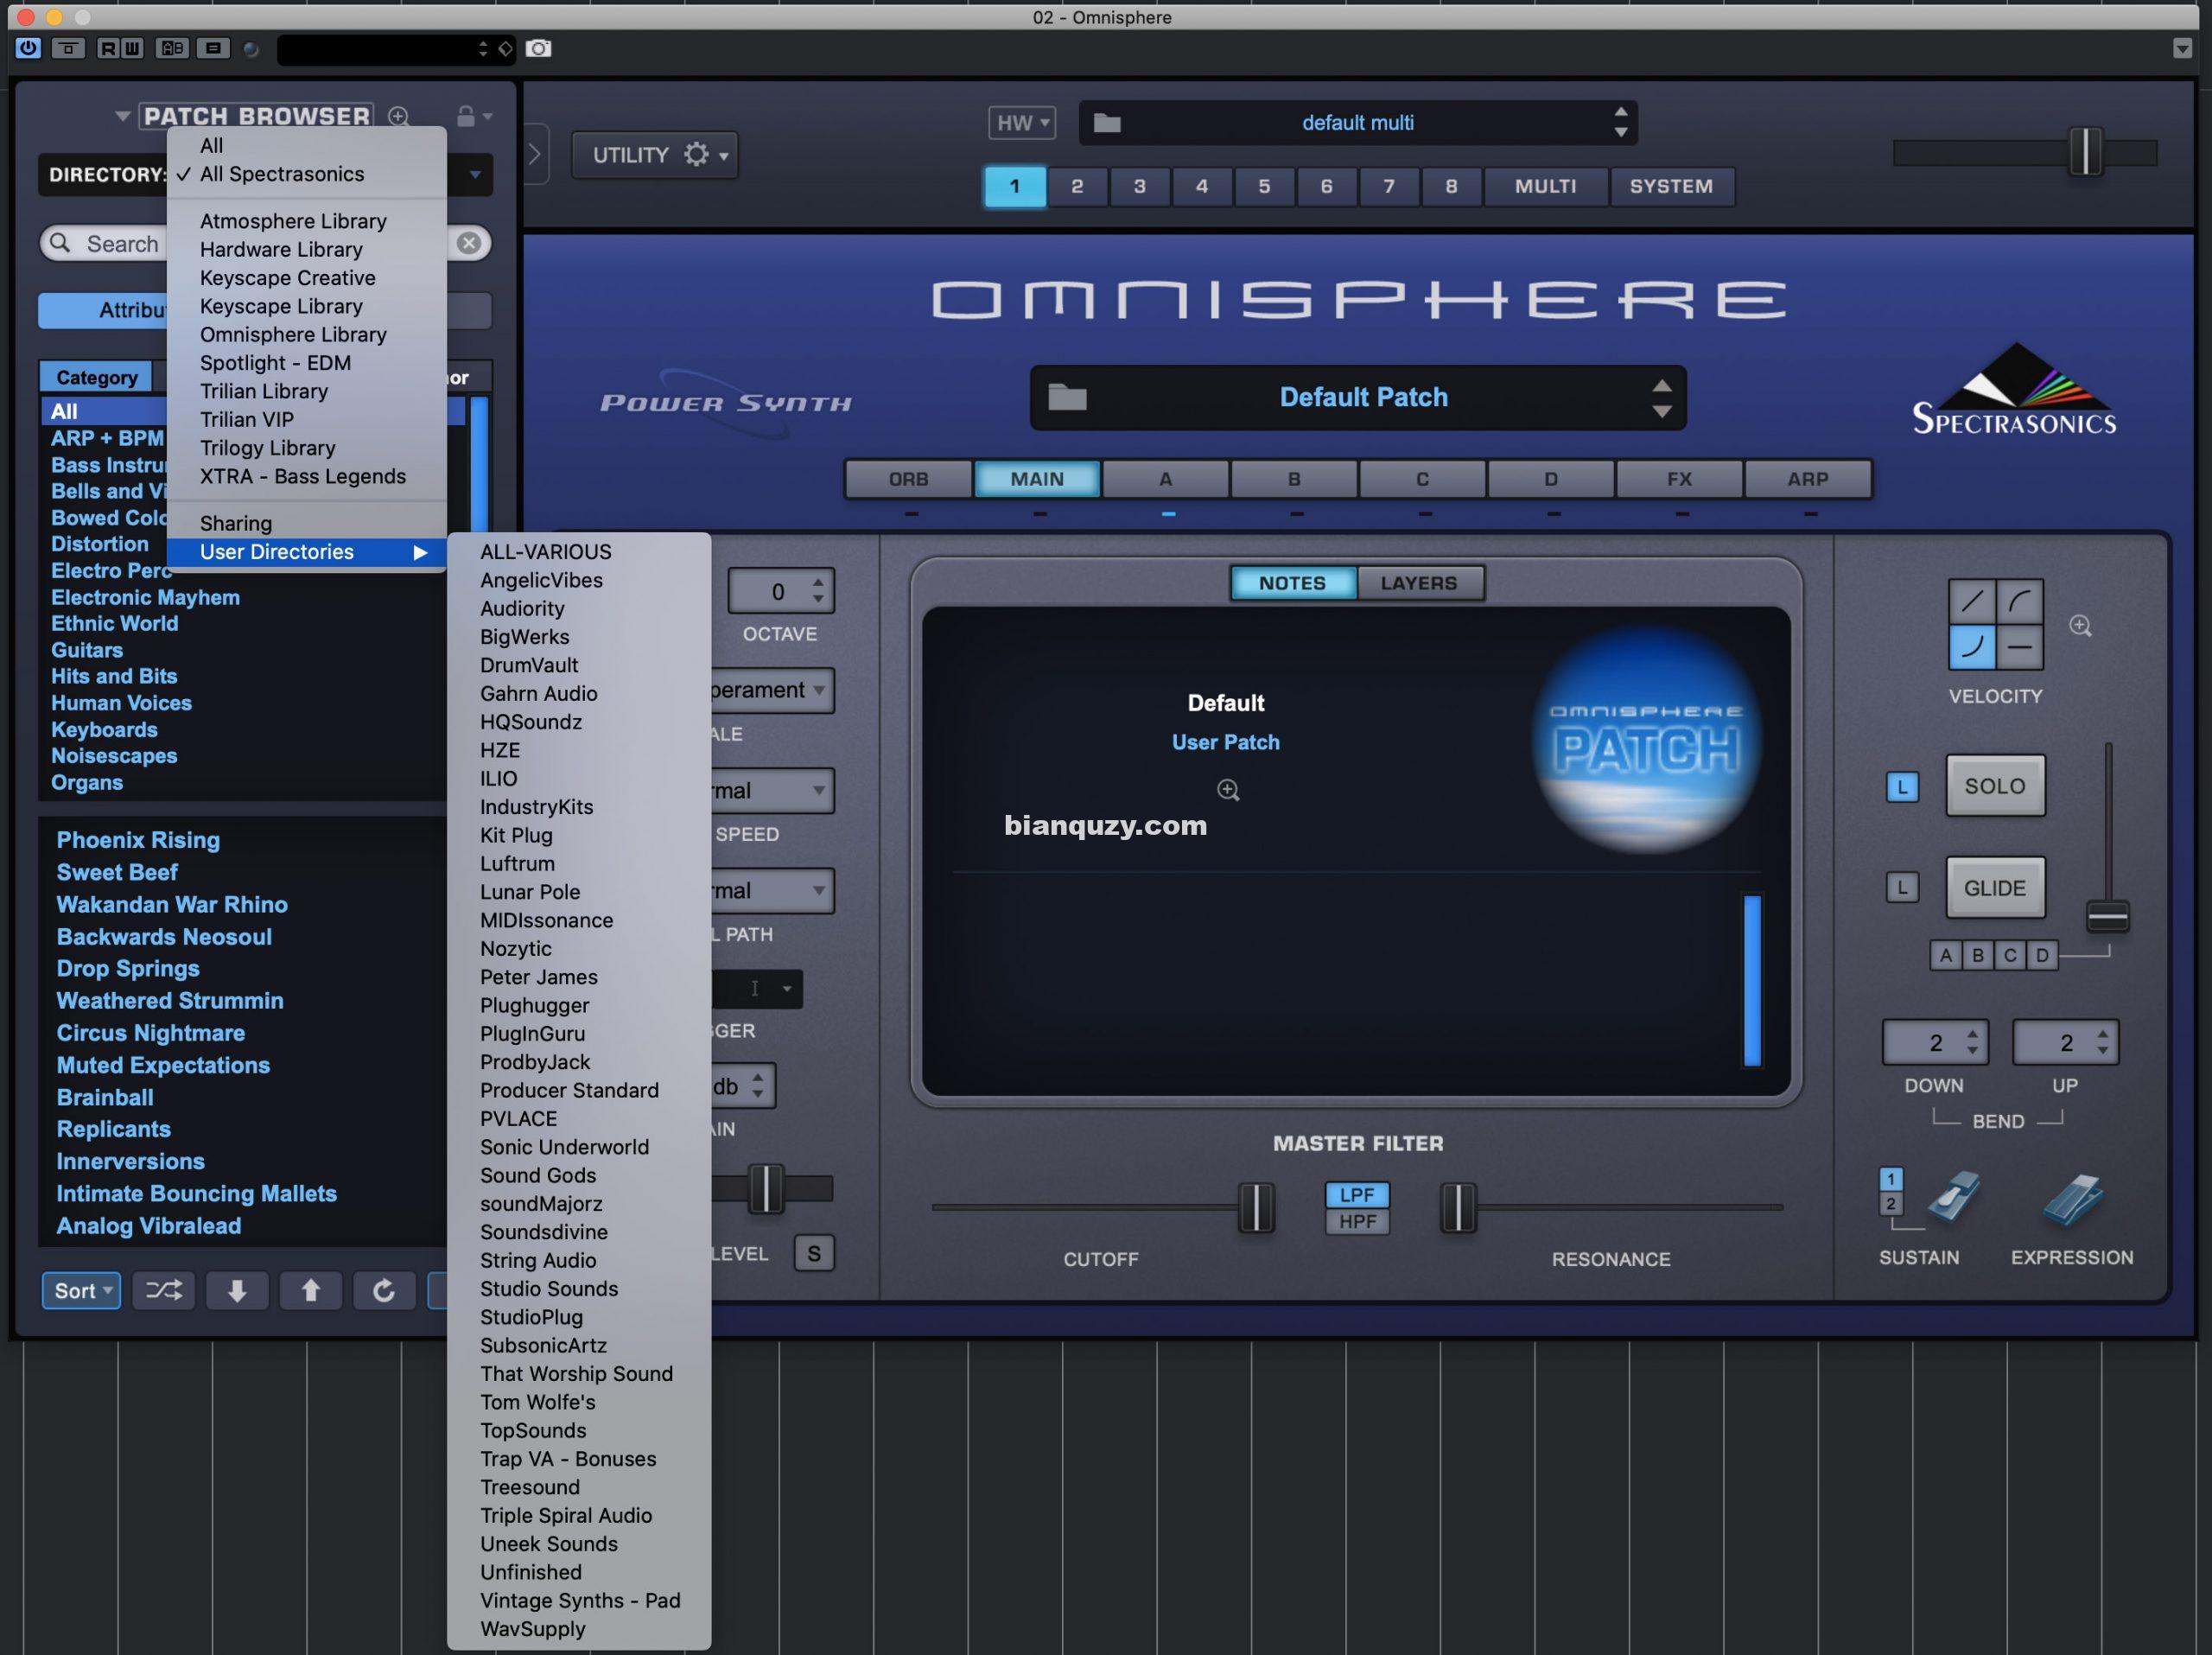Expand the User Directories submenu arrow
Image resolution: width=2212 pixels, height=1655 pixels.
(x=420, y=552)
